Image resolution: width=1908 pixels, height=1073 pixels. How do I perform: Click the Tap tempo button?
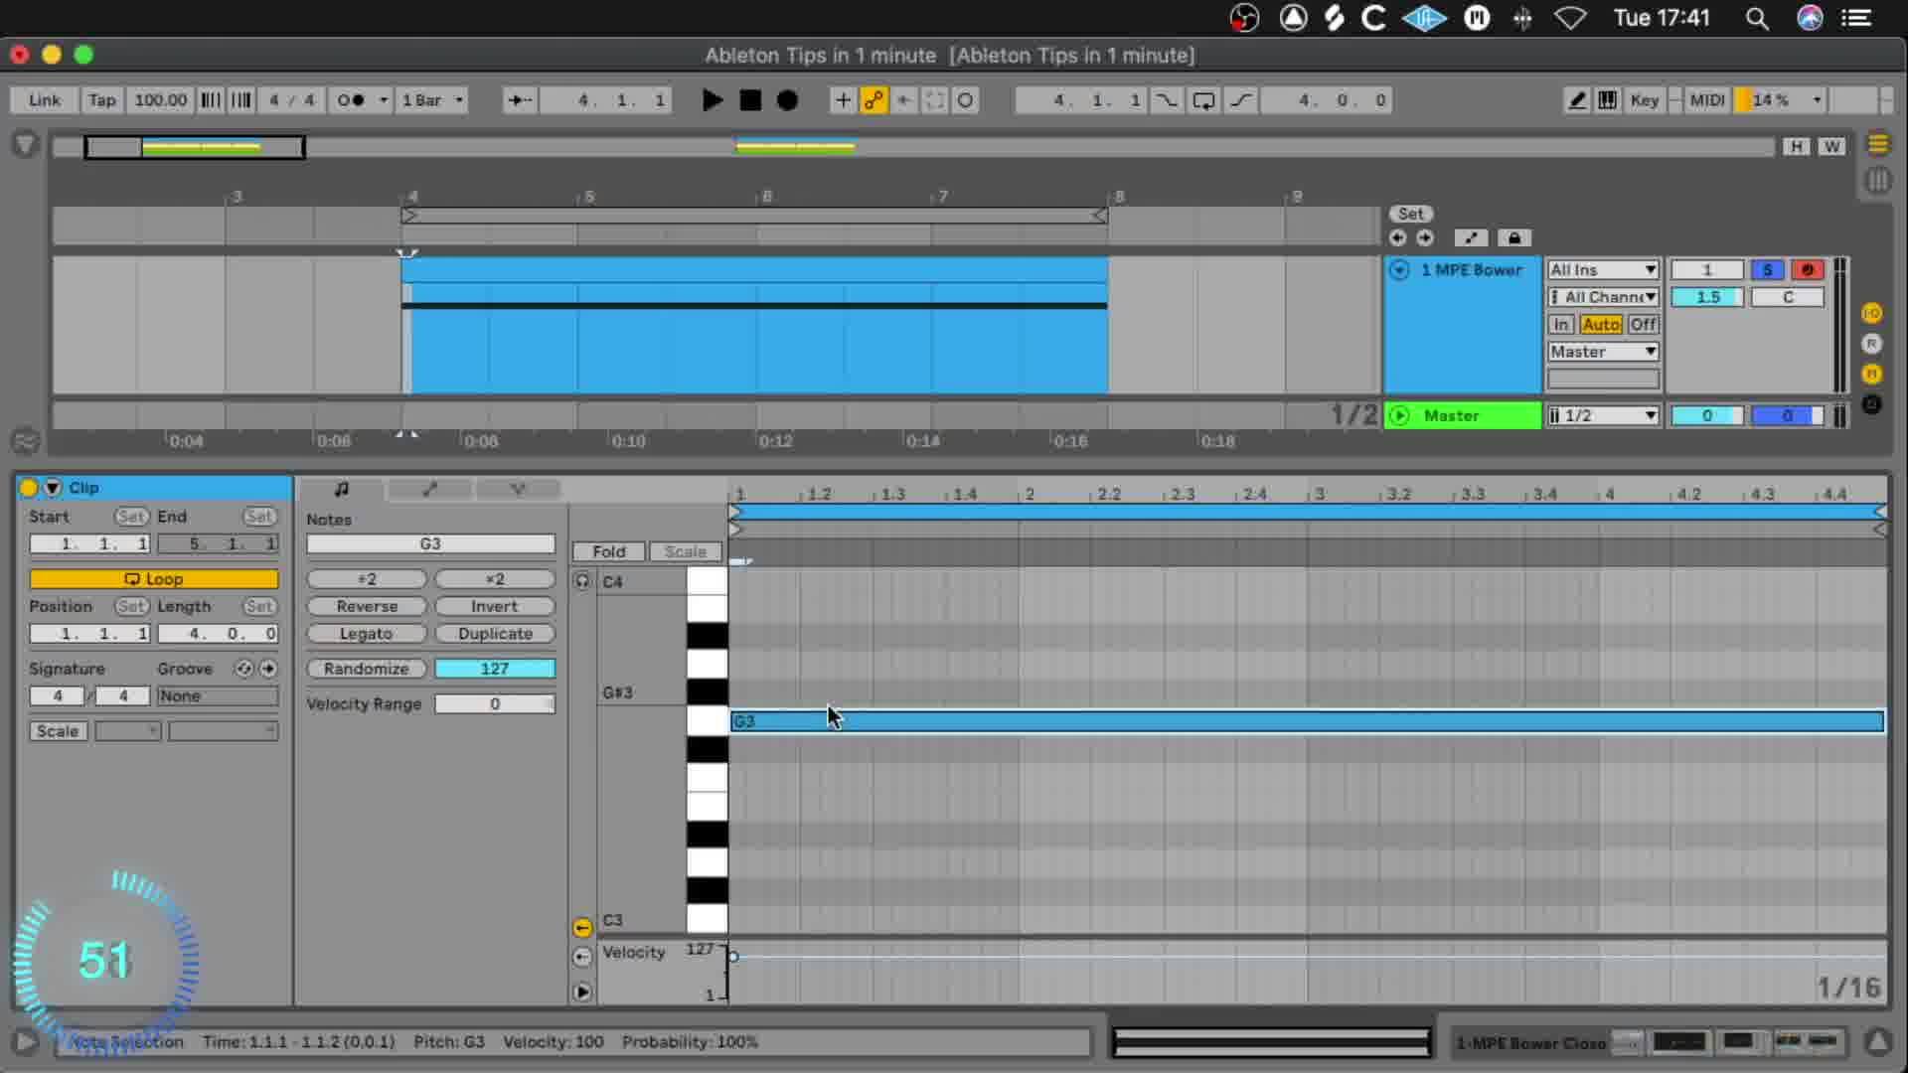[101, 100]
